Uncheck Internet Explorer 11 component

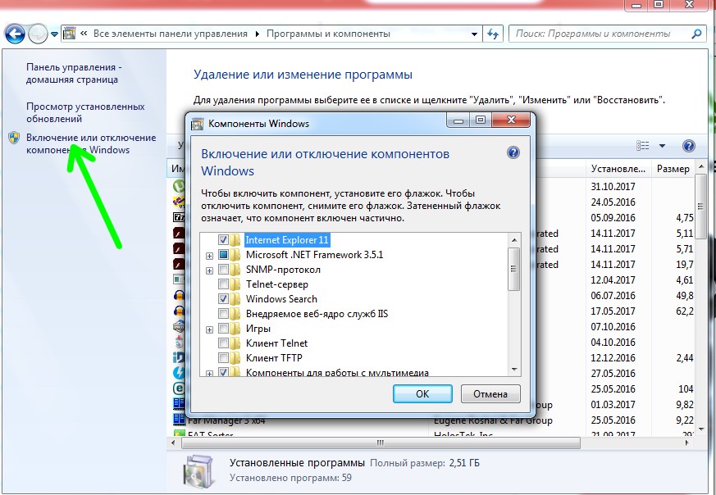[223, 239]
